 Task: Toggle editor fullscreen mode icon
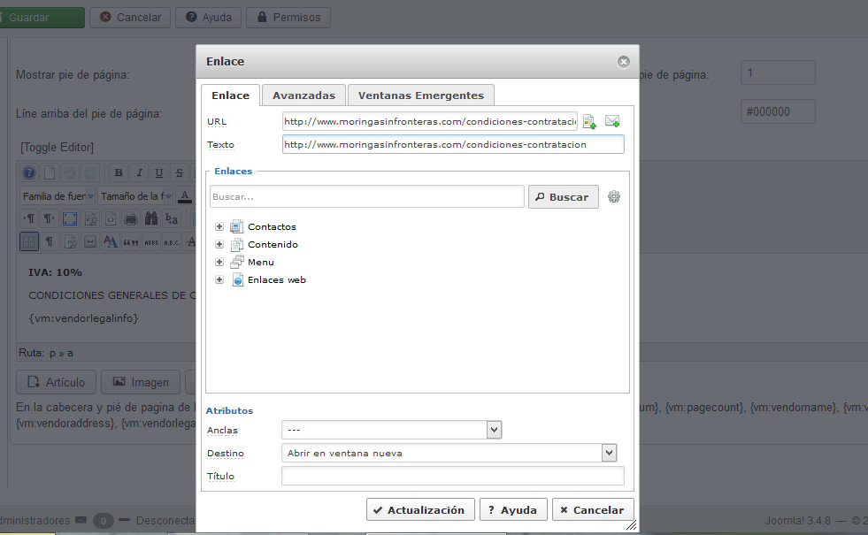tap(70, 218)
